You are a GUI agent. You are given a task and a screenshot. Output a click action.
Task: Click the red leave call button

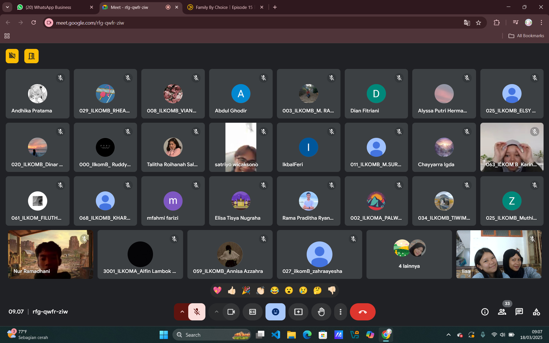click(362, 312)
